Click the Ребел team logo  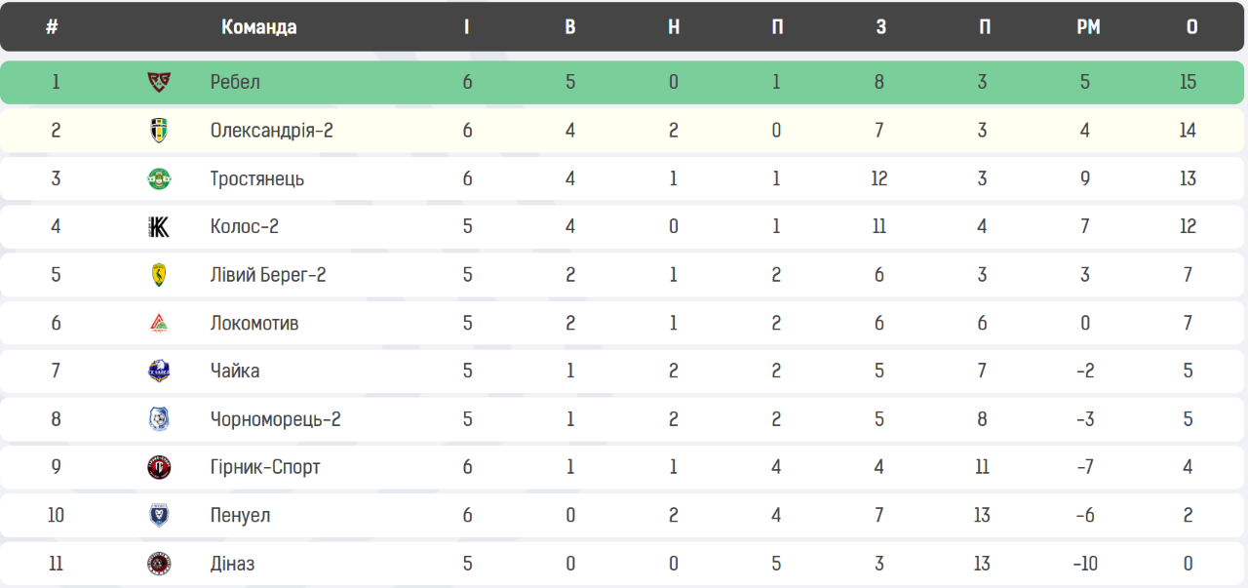coord(159,82)
